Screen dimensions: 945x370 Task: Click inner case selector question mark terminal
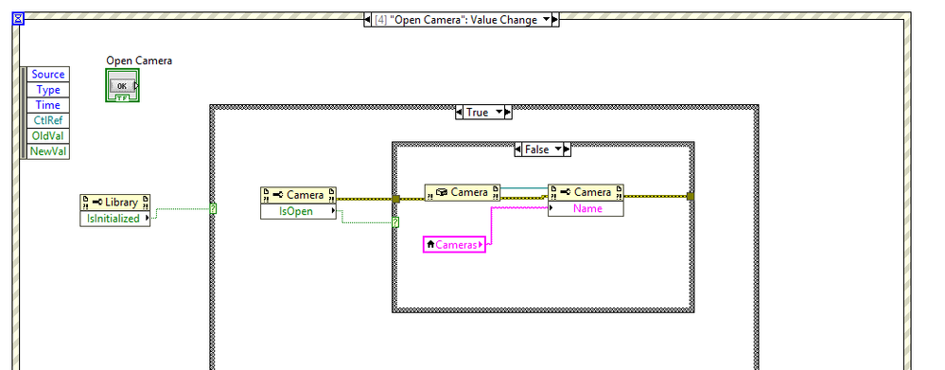[395, 222]
